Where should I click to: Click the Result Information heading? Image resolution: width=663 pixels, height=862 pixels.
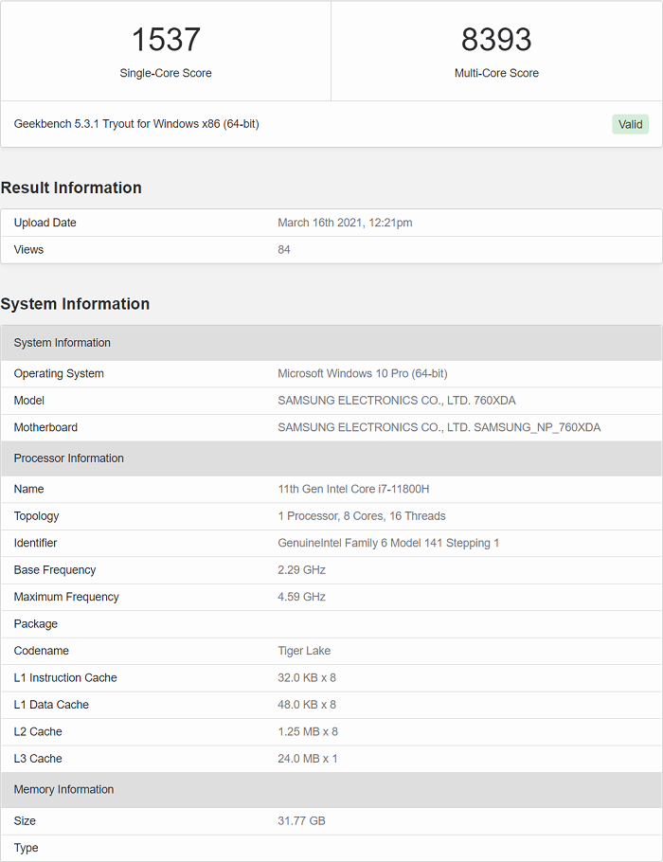71,188
